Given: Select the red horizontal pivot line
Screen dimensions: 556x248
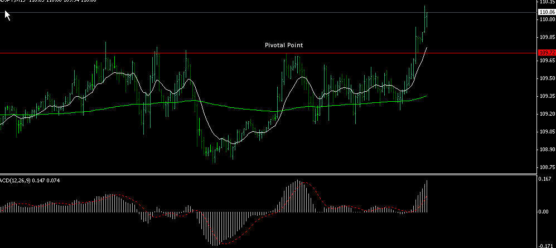Looking at the screenshot, I should coord(269,53).
